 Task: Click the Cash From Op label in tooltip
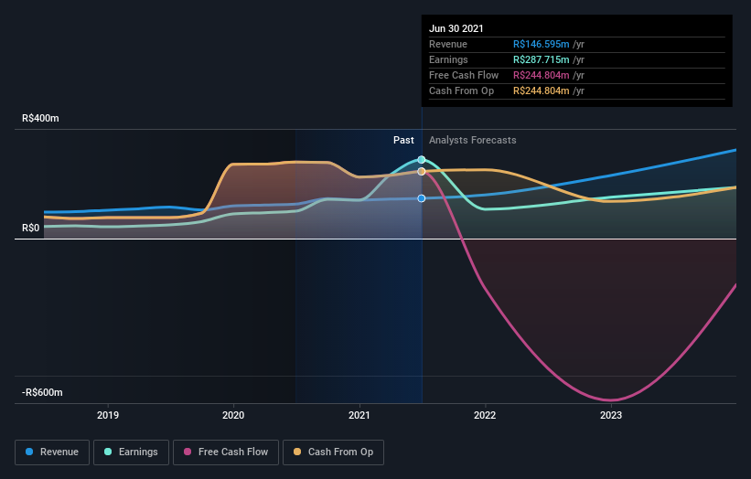pyautogui.click(x=461, y=90)
